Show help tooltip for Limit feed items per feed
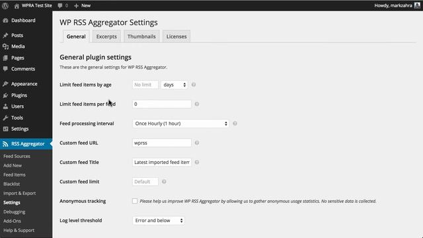This screenshot has width=423, height=238. point(197,104)
